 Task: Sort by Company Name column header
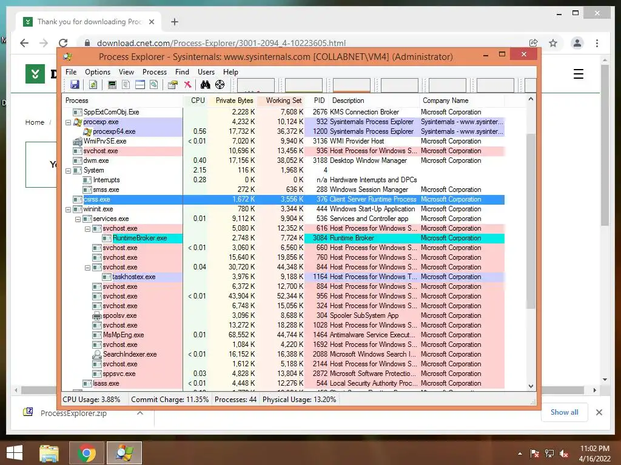pos(462,101)
